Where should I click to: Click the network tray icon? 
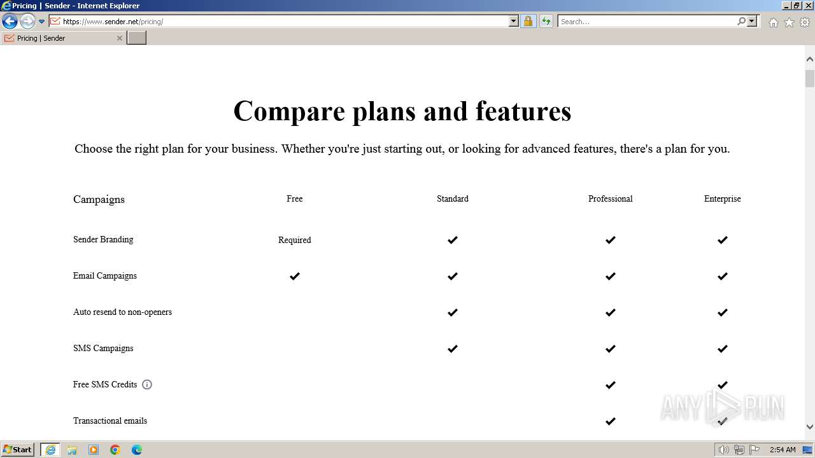(739, 450)
